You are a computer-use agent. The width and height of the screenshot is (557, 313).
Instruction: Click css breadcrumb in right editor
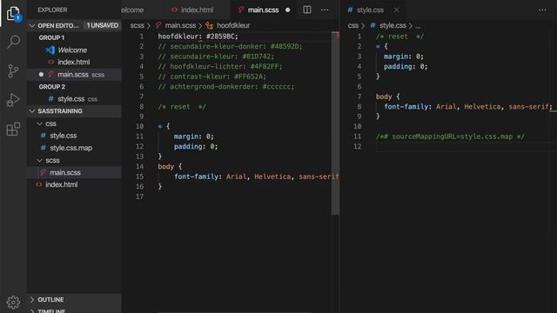353,25
